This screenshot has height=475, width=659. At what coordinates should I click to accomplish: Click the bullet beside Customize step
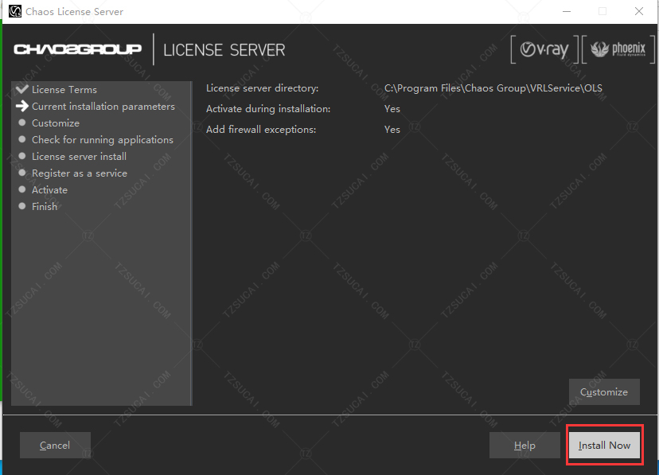22,123
